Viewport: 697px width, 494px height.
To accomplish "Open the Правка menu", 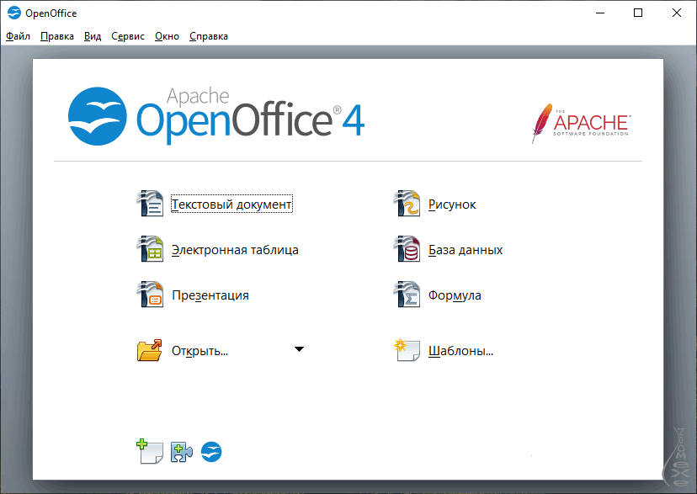I will click(x=57, y=36).
